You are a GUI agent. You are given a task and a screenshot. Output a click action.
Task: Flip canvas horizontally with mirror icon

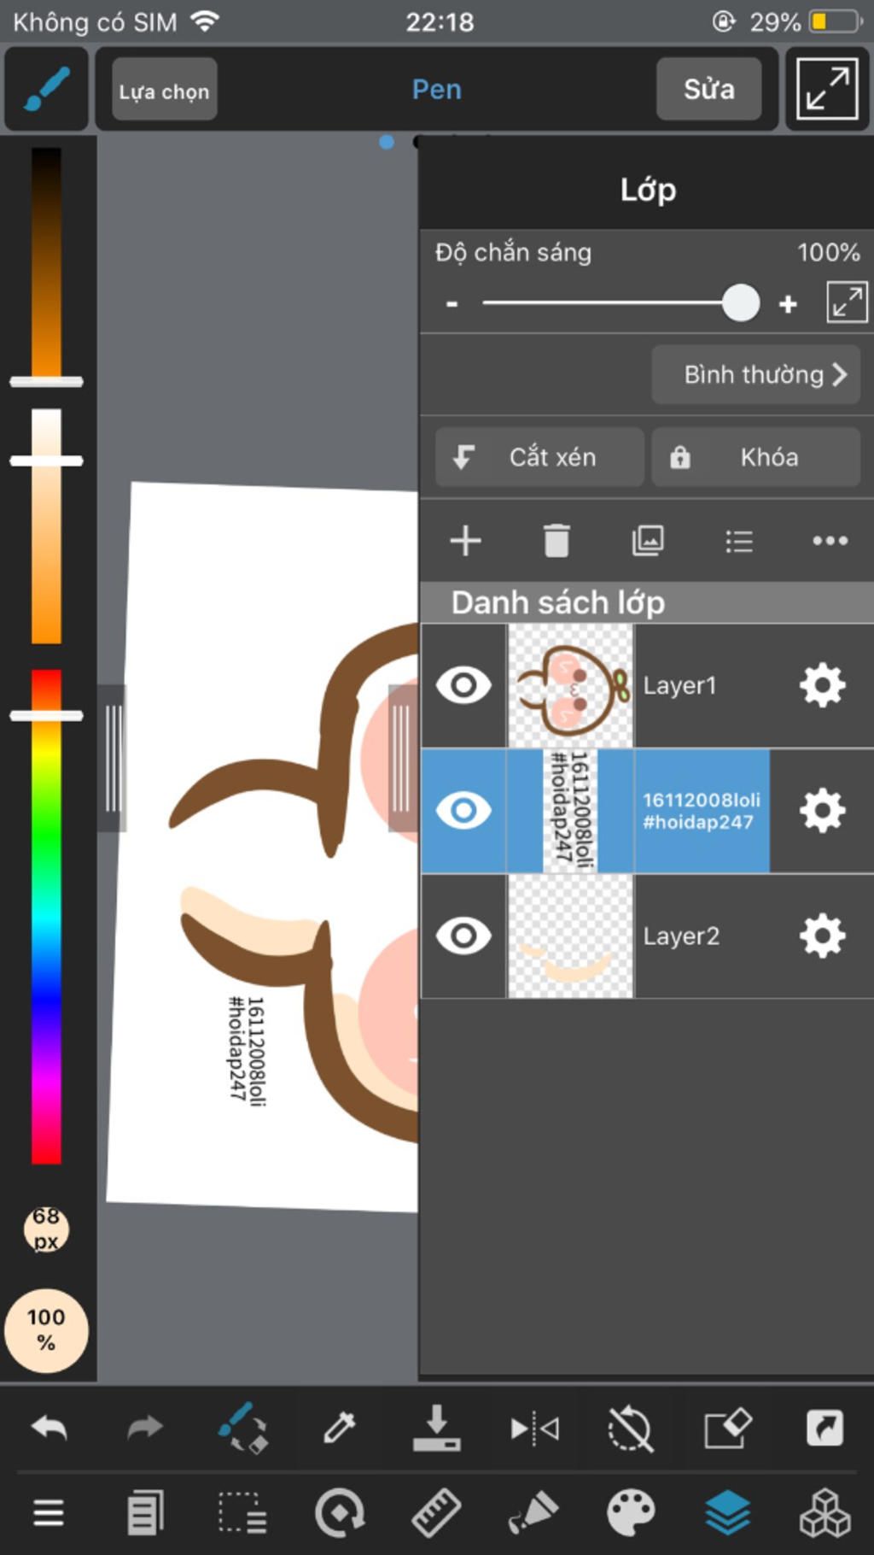[x=534, y=1428]
